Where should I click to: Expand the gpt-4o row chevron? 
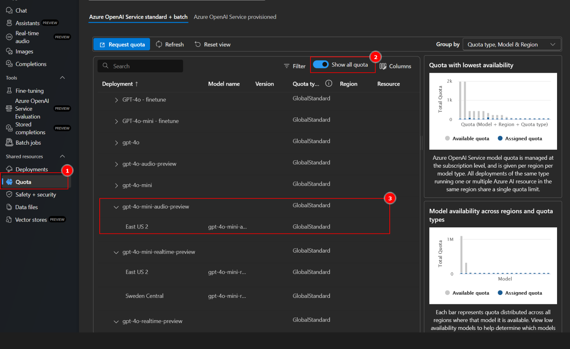click(116, 143)
